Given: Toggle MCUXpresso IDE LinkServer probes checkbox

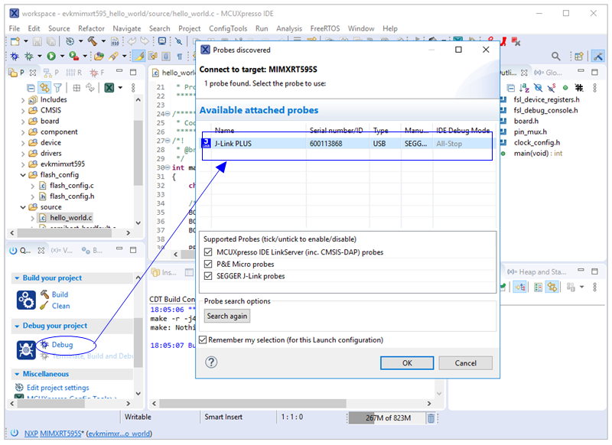Looking at the screenshot, I should pyautogui.click(x=208, y=252).
